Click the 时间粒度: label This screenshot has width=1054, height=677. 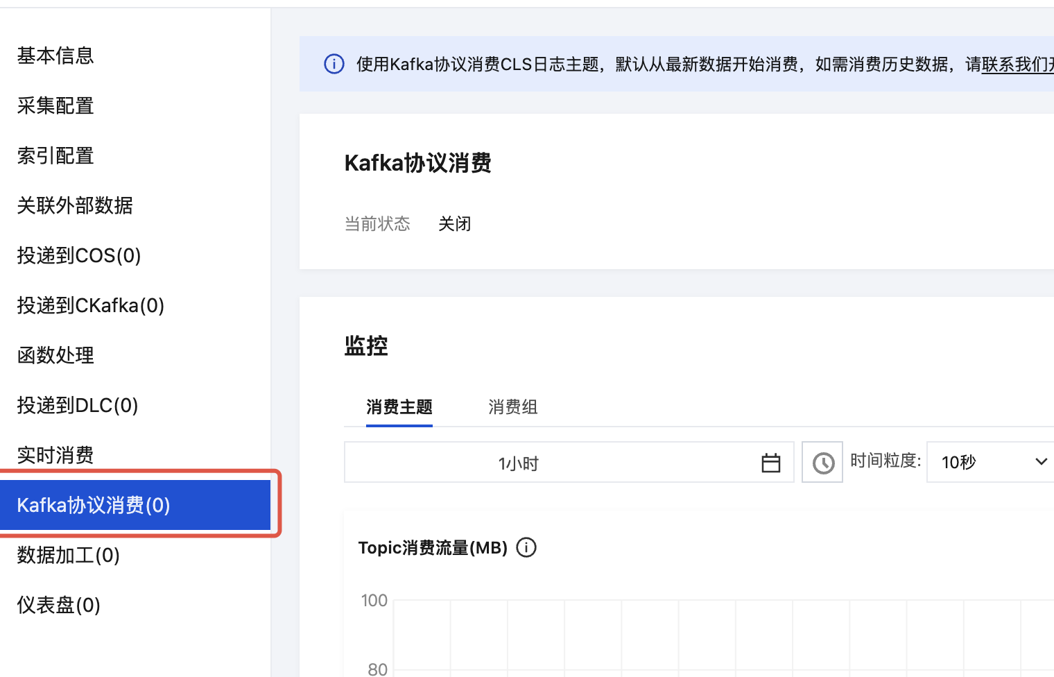pyautogui.click(x=885, y=461)
